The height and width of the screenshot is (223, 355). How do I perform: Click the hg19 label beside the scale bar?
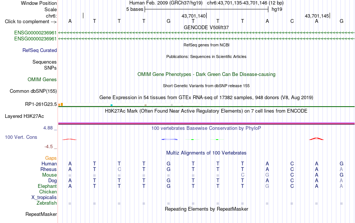[x=277, y=9]
